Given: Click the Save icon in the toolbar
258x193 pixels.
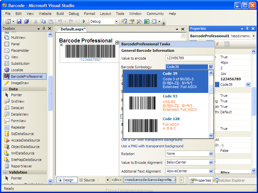Looking at the screenshot, I should point(19,21).
